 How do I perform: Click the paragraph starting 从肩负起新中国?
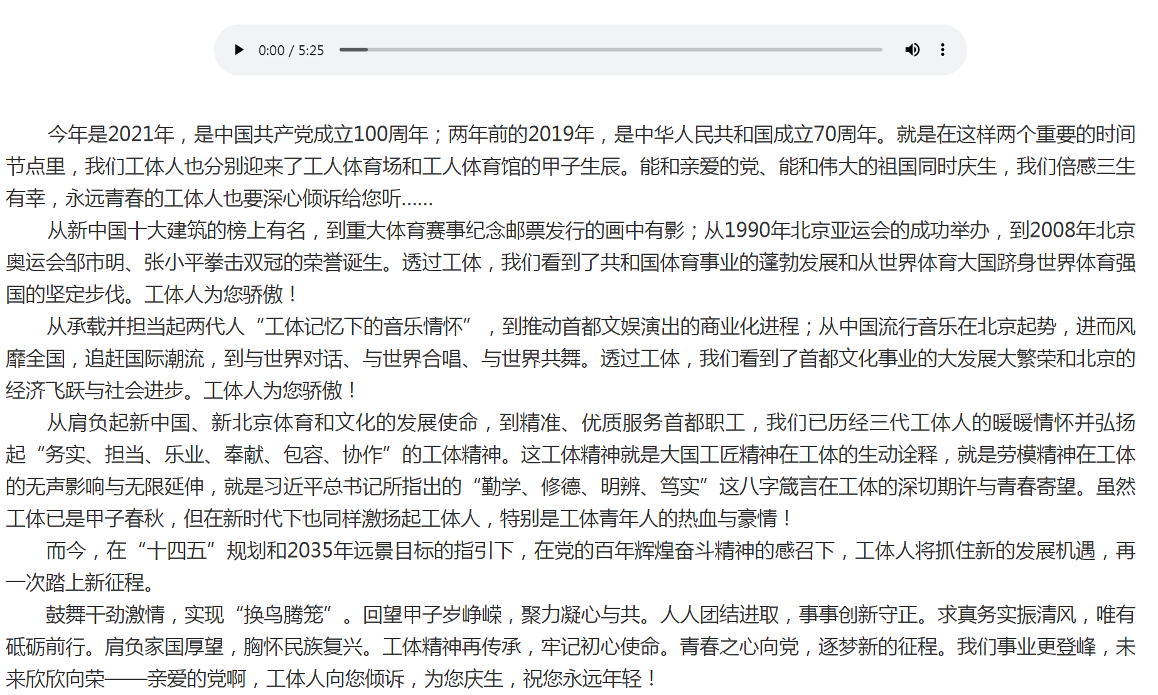click(x=571, y=470)
